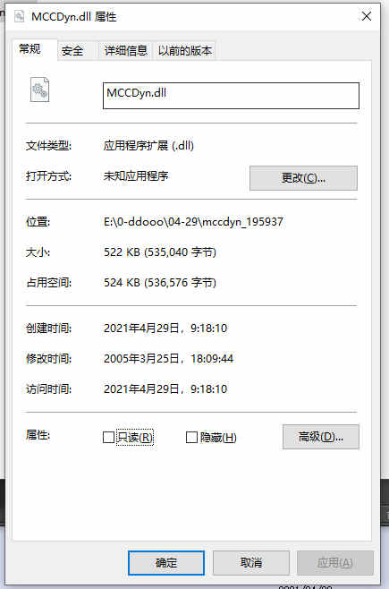Image resolution: width=389 pixels, height=589 pixels.
Task: Tick the 只读(R) read-only checkbox
Action: (108, 437)
